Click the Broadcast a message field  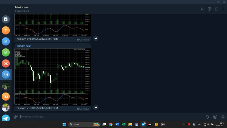click(111, 117)
